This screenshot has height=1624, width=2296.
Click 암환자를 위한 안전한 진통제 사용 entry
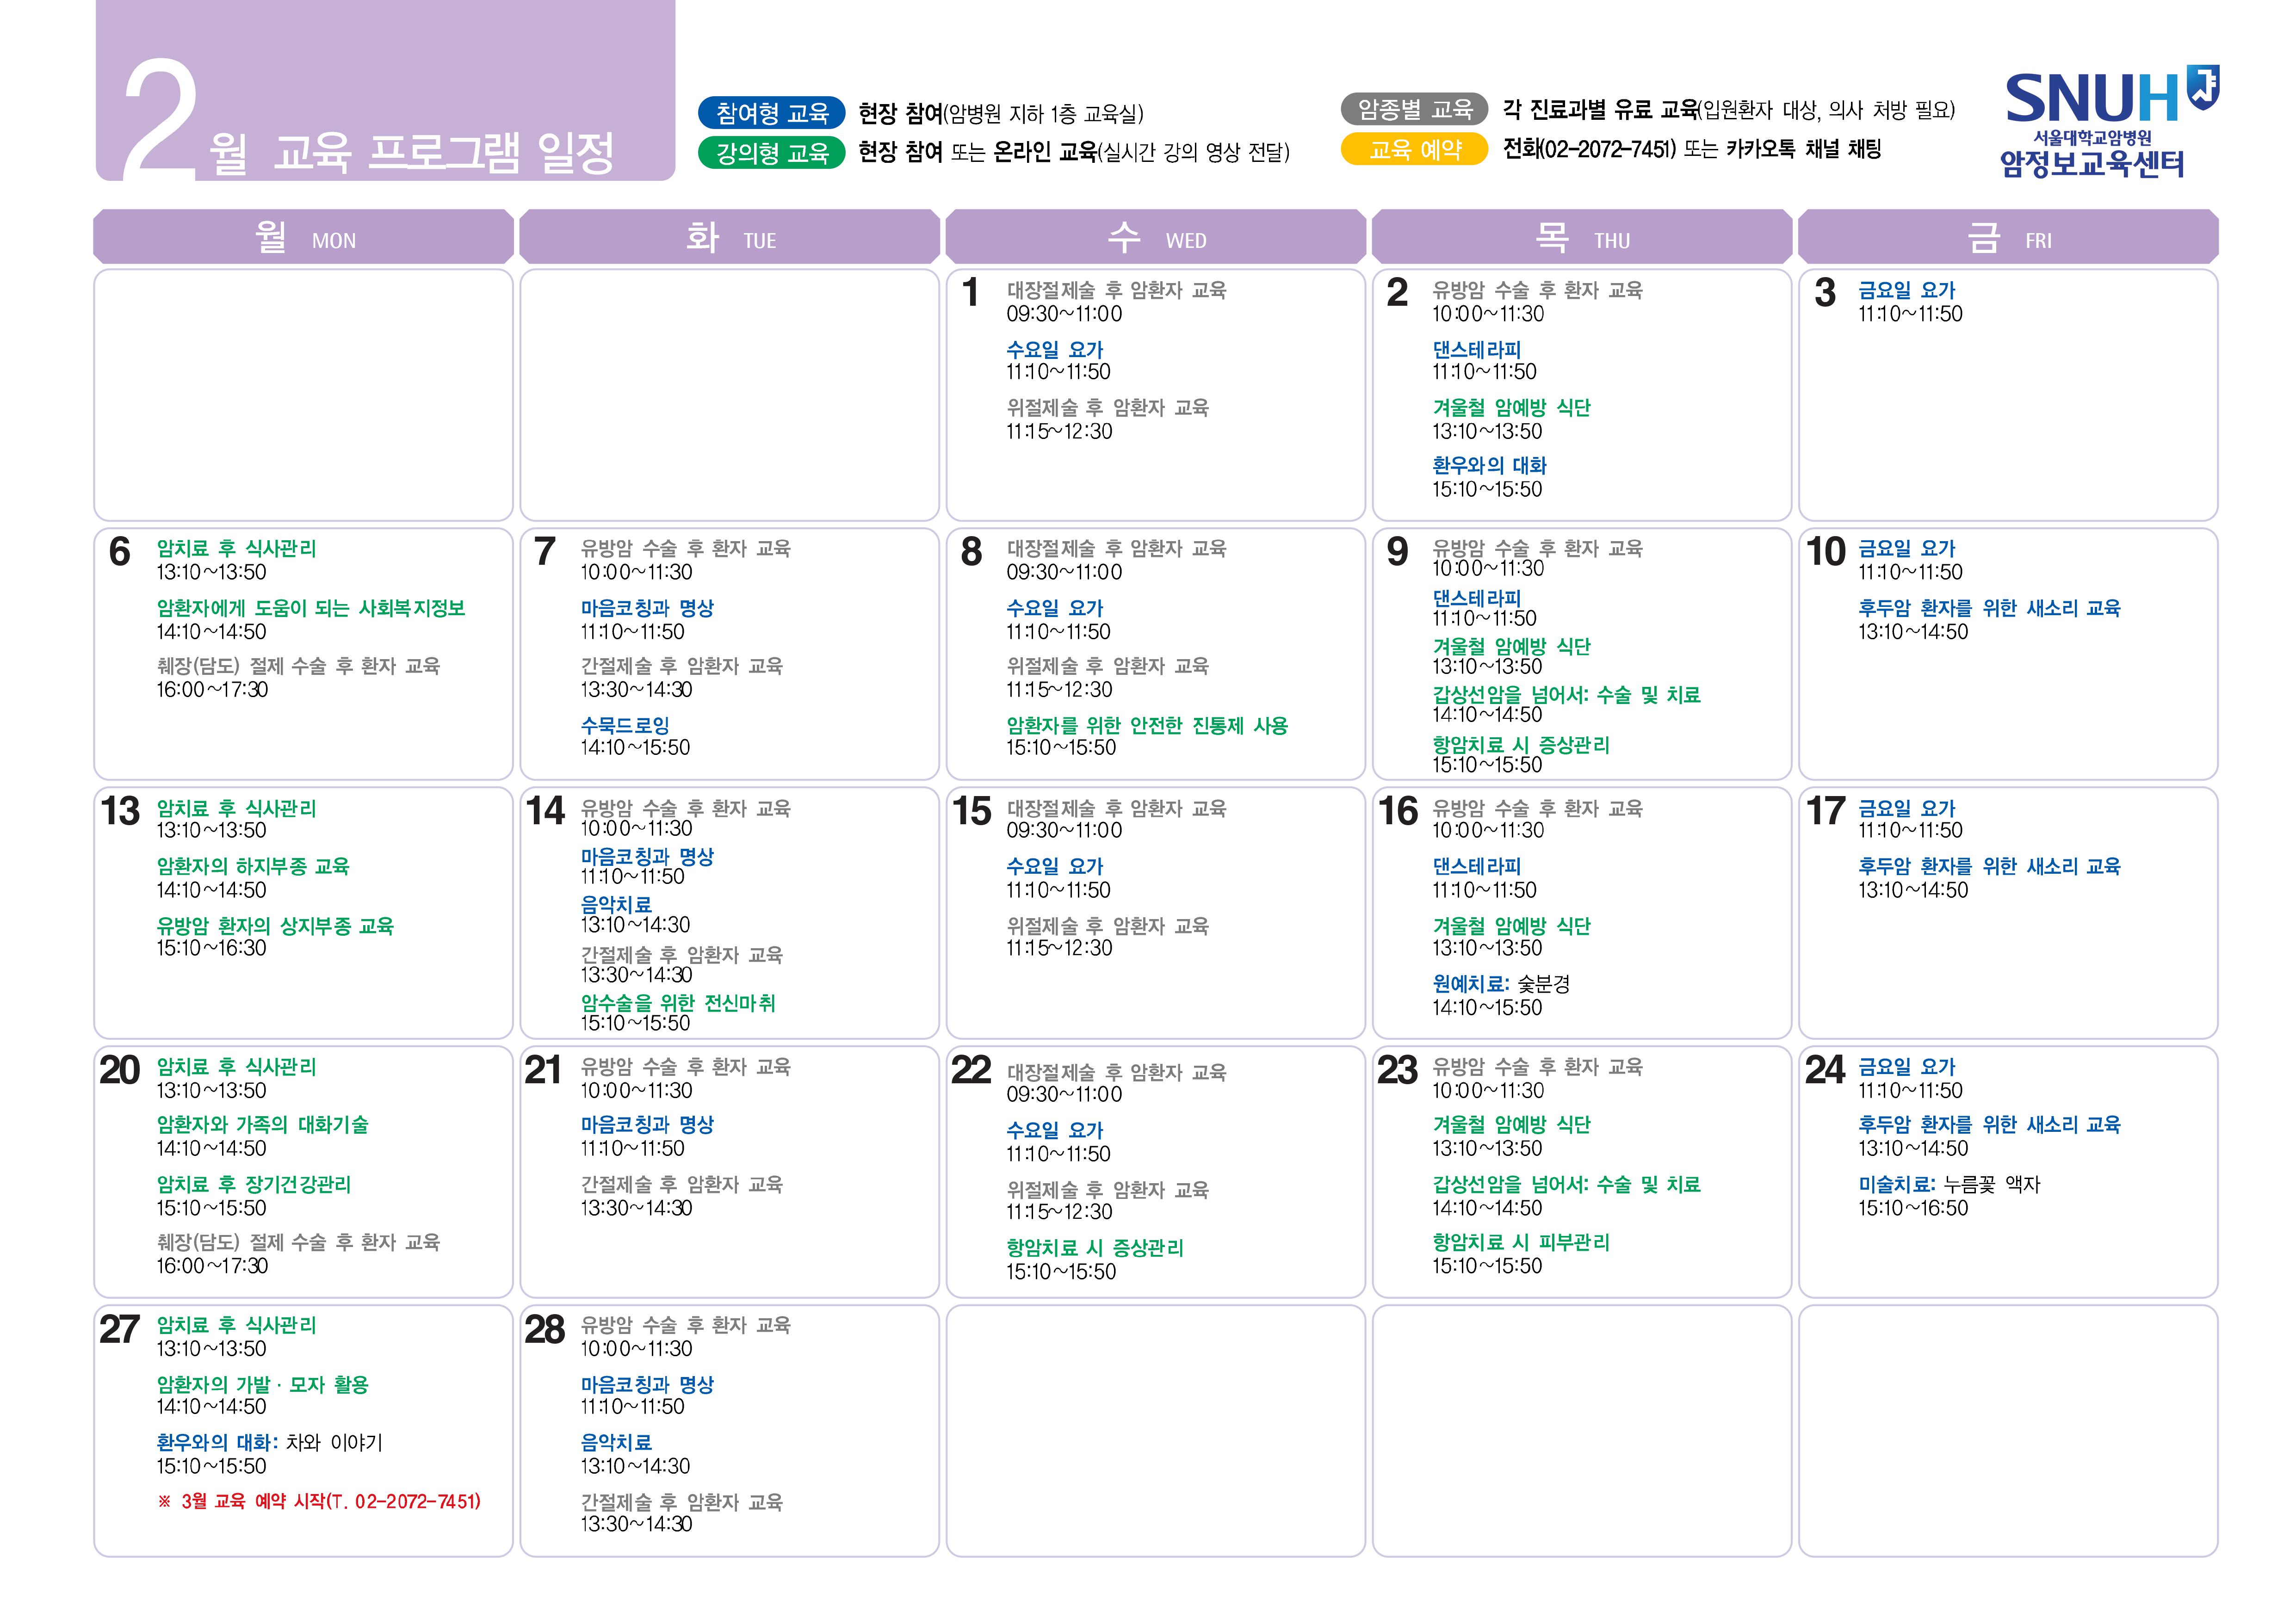point(1147,725)
